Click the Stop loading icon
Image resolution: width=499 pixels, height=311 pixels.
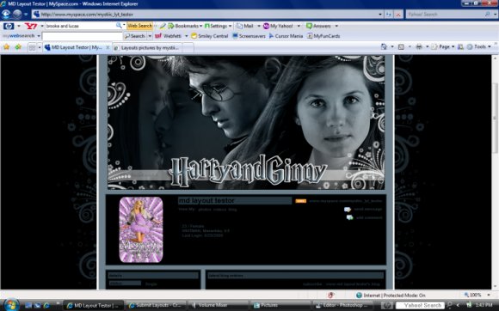point(398,15)
